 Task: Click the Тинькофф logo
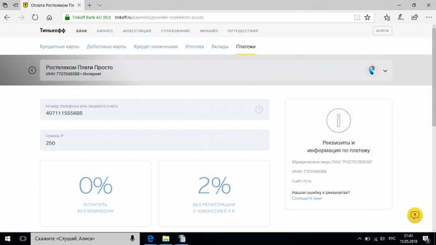(x=52, y=31)
